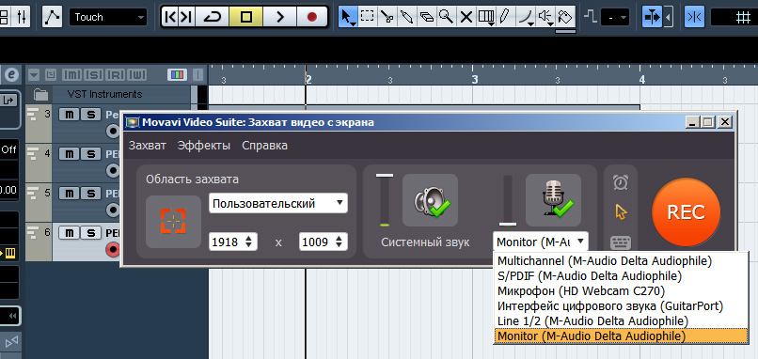Solo track 5
This screenshot has width=758, height=359.
click(x=90, y=194)
